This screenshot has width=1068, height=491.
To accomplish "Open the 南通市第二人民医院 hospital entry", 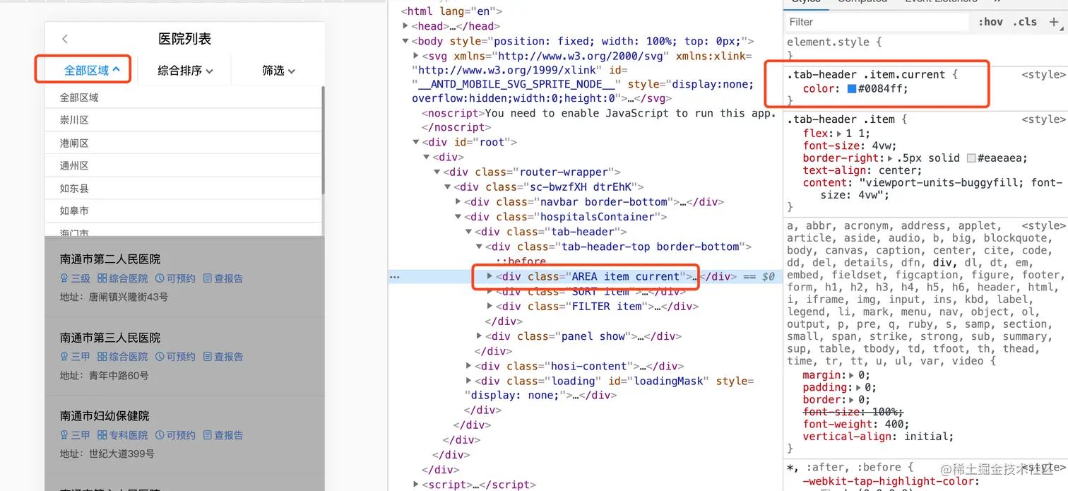I will pos(184,277).
